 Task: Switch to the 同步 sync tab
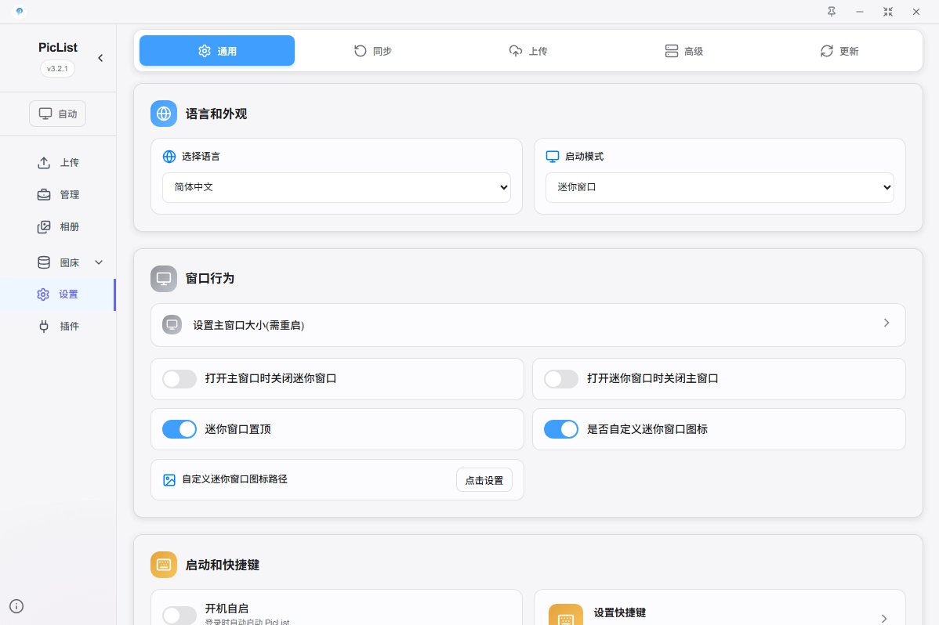coord(372,51)
